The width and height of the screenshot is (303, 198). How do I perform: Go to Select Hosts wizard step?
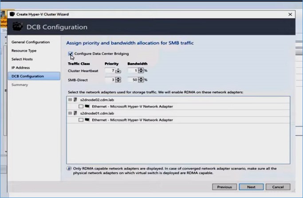[x=22, y=59]
